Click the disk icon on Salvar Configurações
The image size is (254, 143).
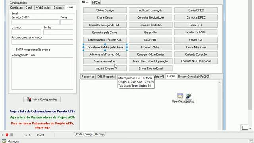coord(29,99)
